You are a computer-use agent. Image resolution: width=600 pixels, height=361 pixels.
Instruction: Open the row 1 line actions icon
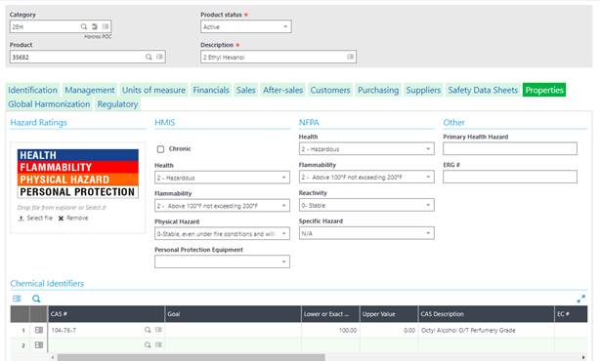(x=39, y=330)
